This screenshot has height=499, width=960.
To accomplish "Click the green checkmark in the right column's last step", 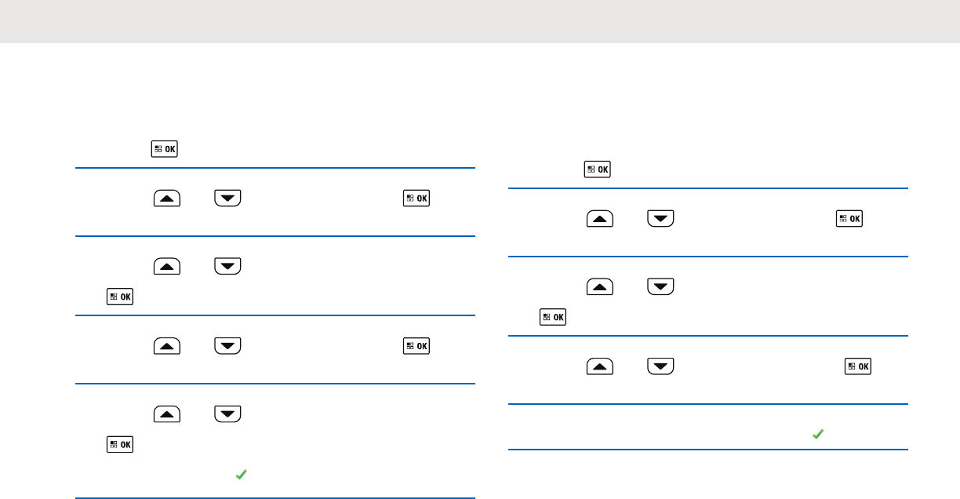I will point(818,434).
